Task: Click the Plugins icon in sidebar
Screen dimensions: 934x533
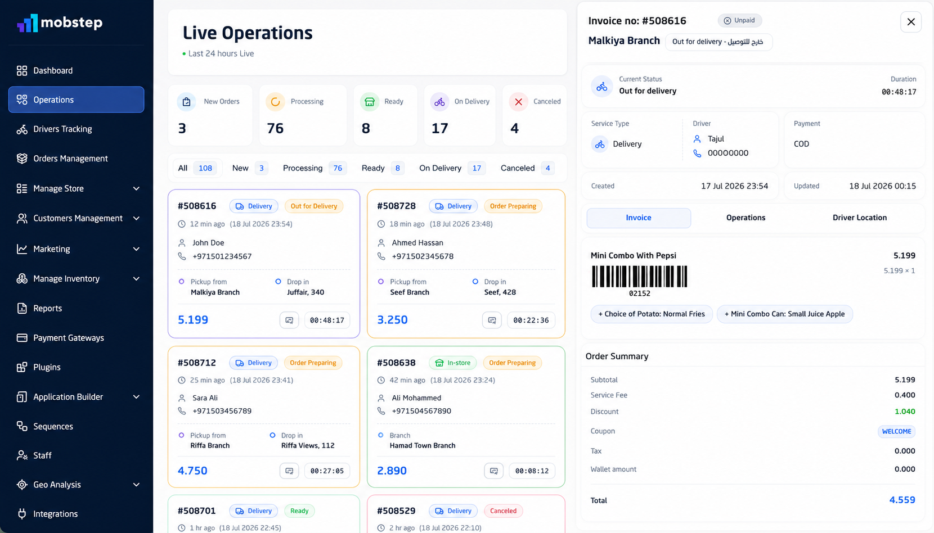Action: click(22, 367)
